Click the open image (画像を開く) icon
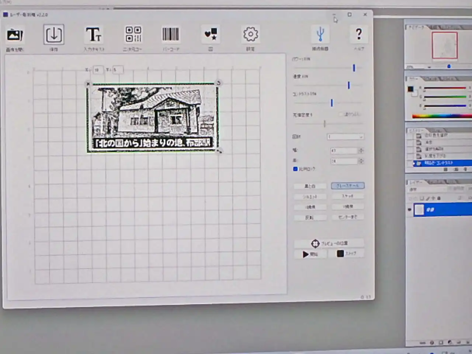 click(15, 35)
